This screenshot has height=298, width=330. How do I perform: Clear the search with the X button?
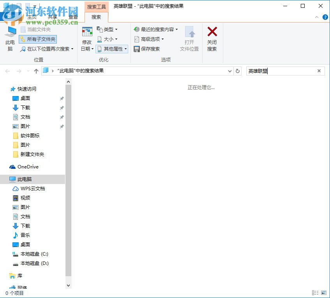click(x=319, y=71)
